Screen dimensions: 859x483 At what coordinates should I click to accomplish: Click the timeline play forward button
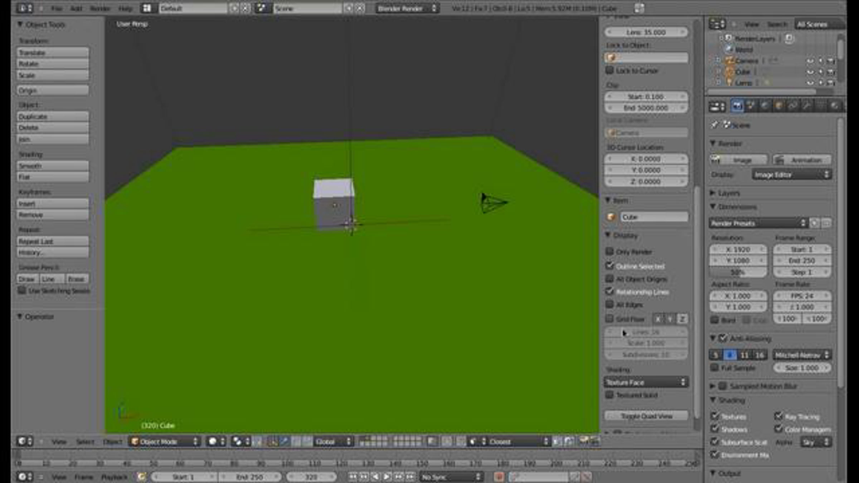pos(387,477)
